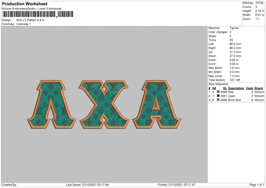Click the barcode under the worksheet title

click(38, 14)
